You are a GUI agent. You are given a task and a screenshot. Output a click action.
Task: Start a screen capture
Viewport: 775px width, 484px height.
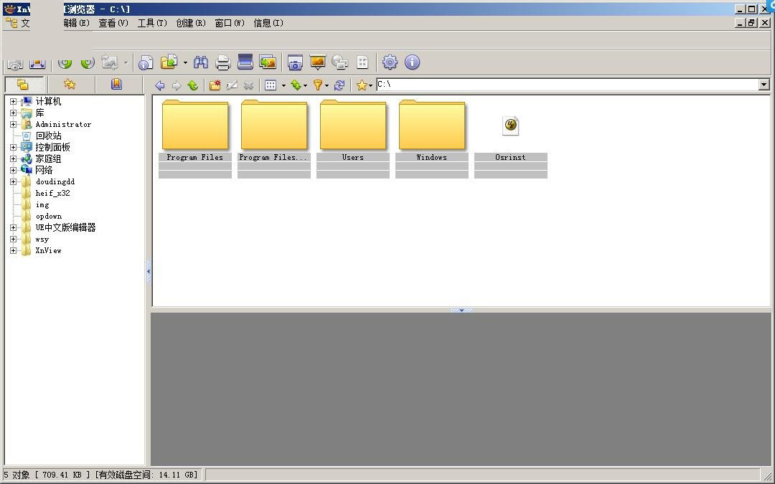[295, 62]
